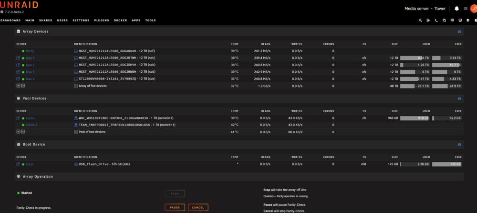The image size is (477, 213).
Task: Open the terminal prompt icon
Action: [436, 20]
